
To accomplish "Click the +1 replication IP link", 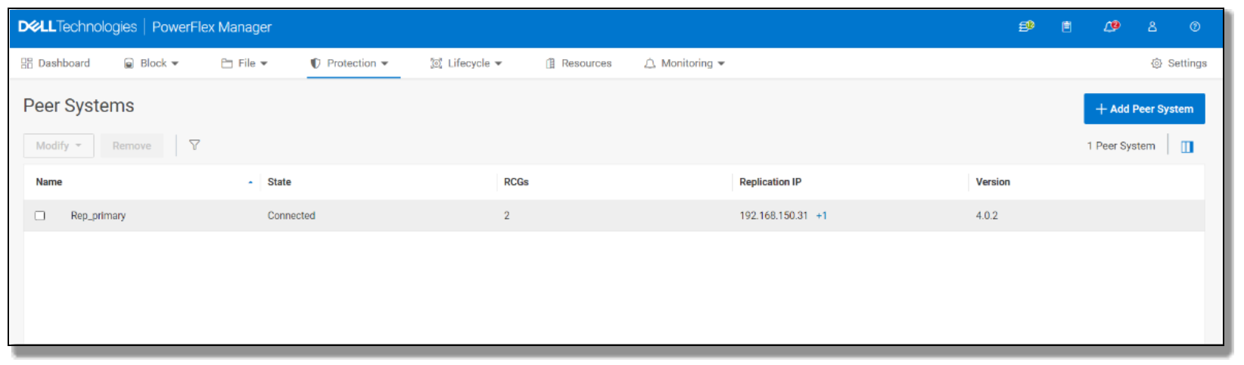I will pos(821,216).
